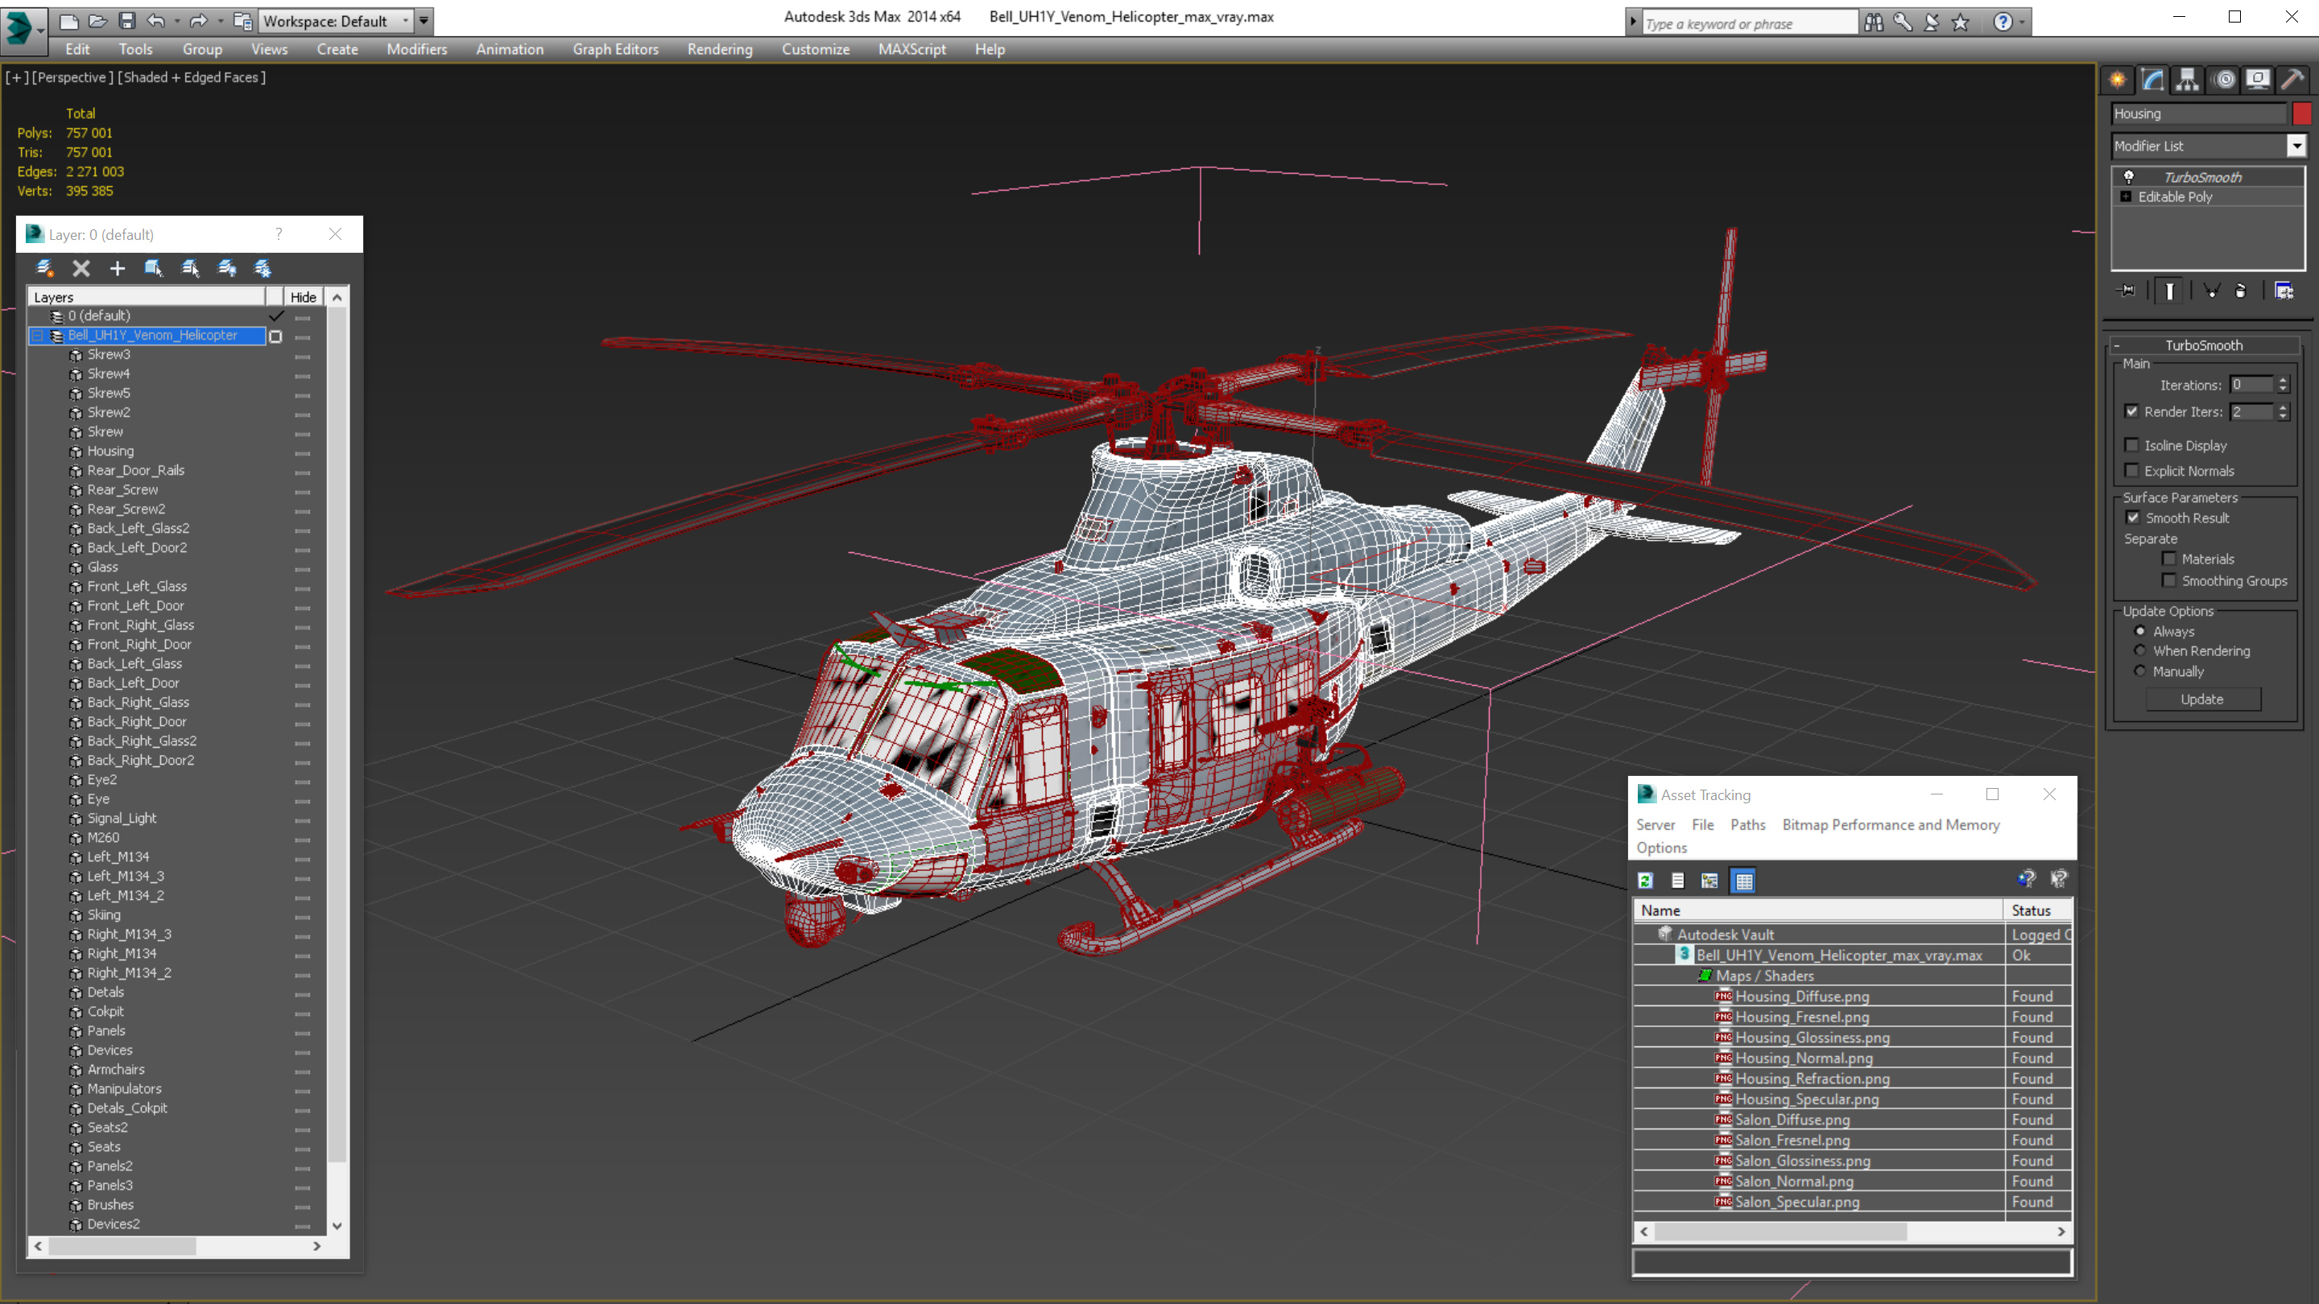Viewport: 2319px width, 1304px height.
Task: Collapse the TurboSmooth rollout minus
Action: (x=2118, y=345)
